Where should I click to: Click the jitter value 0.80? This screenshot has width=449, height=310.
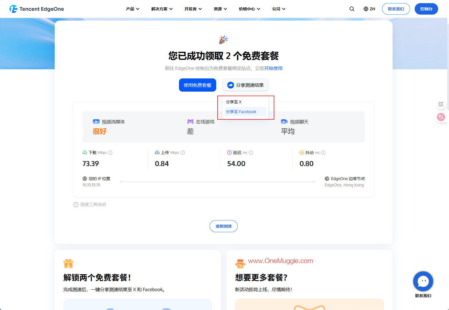[306, 164]
